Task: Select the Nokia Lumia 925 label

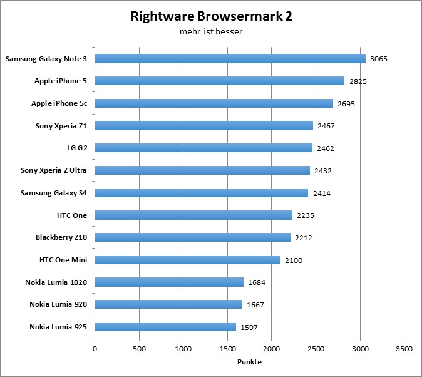Action: [x=58, y=327]
